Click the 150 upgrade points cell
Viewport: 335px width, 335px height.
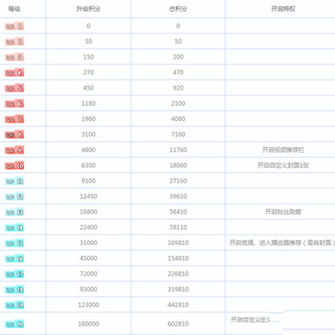point(88,57)
